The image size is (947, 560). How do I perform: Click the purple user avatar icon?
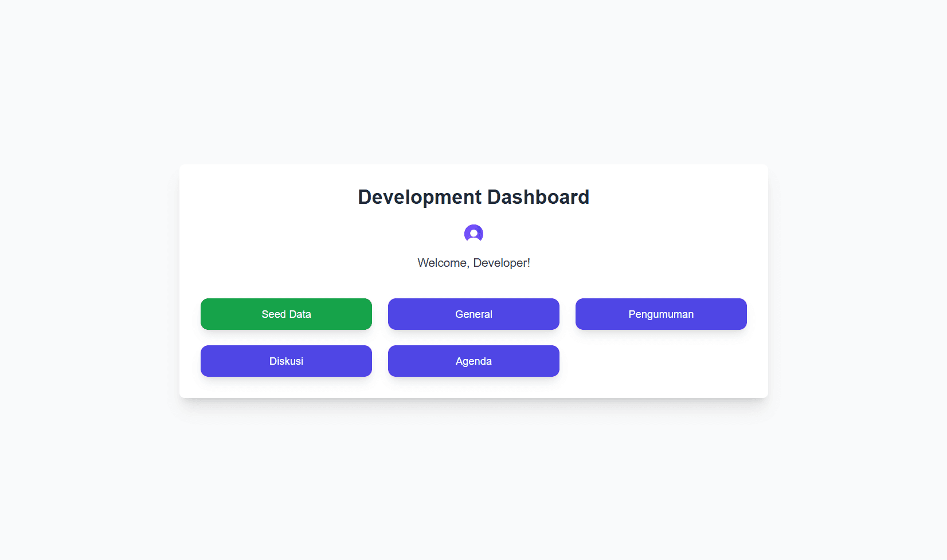point(474,234)
